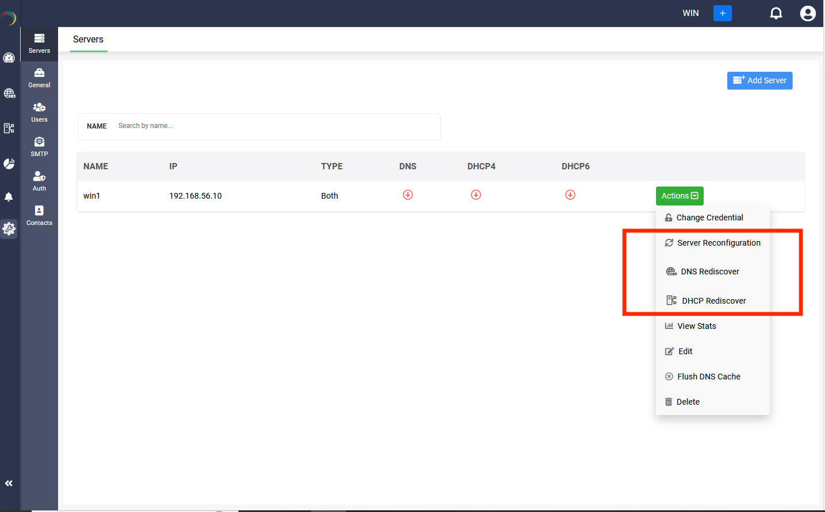The width and height of the screenshot is (825, 512).
Task: Click the blue plus button in top bar
Action: click(722, 13)
